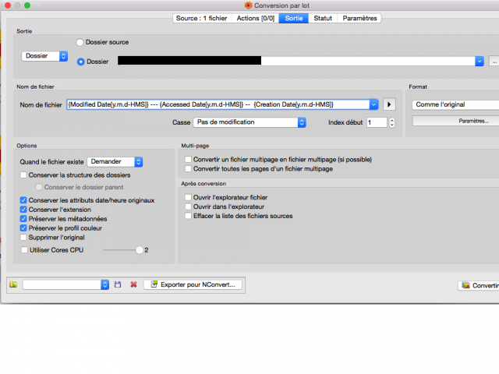Click the open folder icon at bottom left

pyautogui.click(x=13, y=284)
